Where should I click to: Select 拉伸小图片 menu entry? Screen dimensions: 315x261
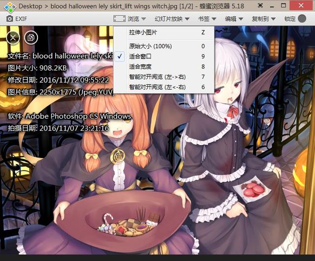click(164, 33)
